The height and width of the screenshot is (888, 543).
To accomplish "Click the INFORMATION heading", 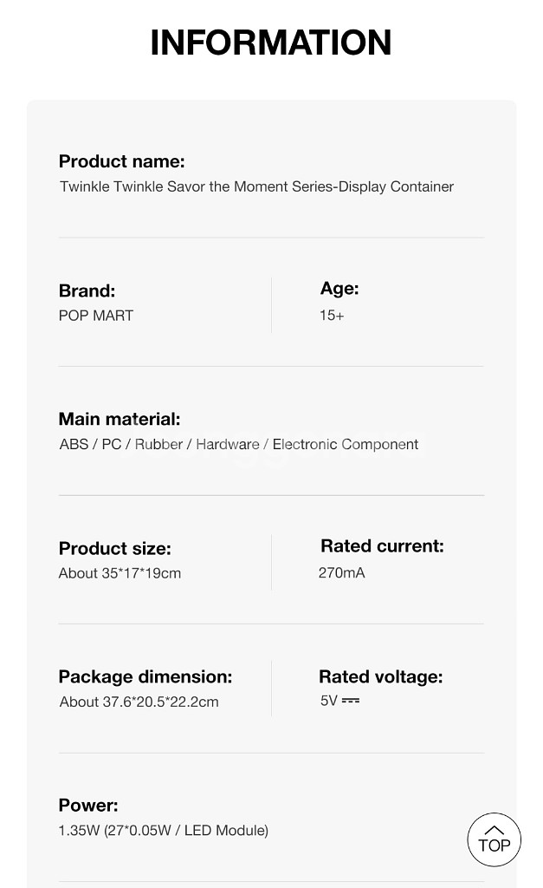I will [271, 42].
